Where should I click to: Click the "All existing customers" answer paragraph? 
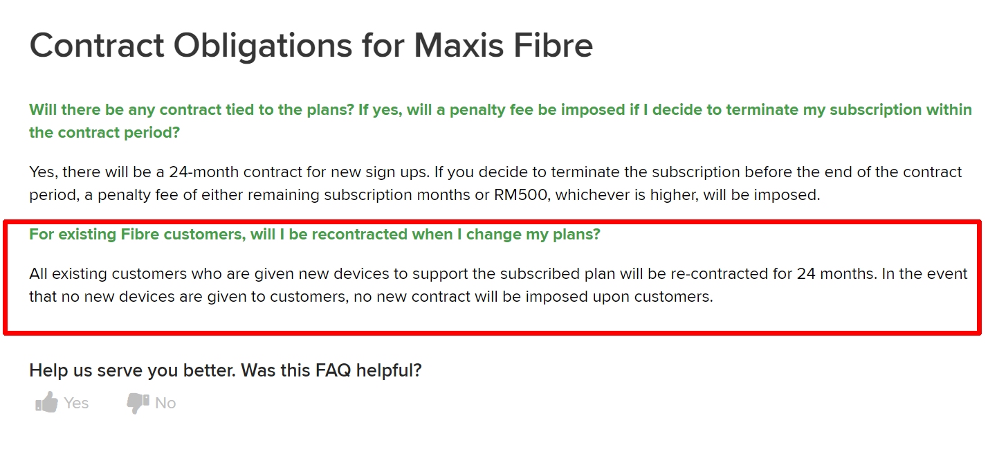point(498,285)
